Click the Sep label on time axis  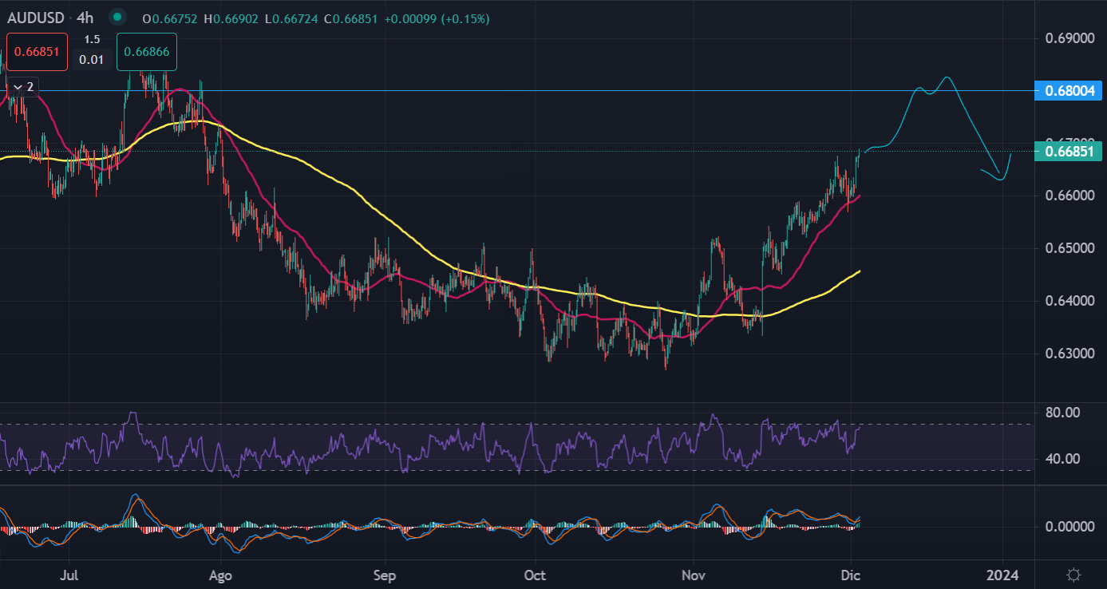pyautogui.click(x=385, y=575)
